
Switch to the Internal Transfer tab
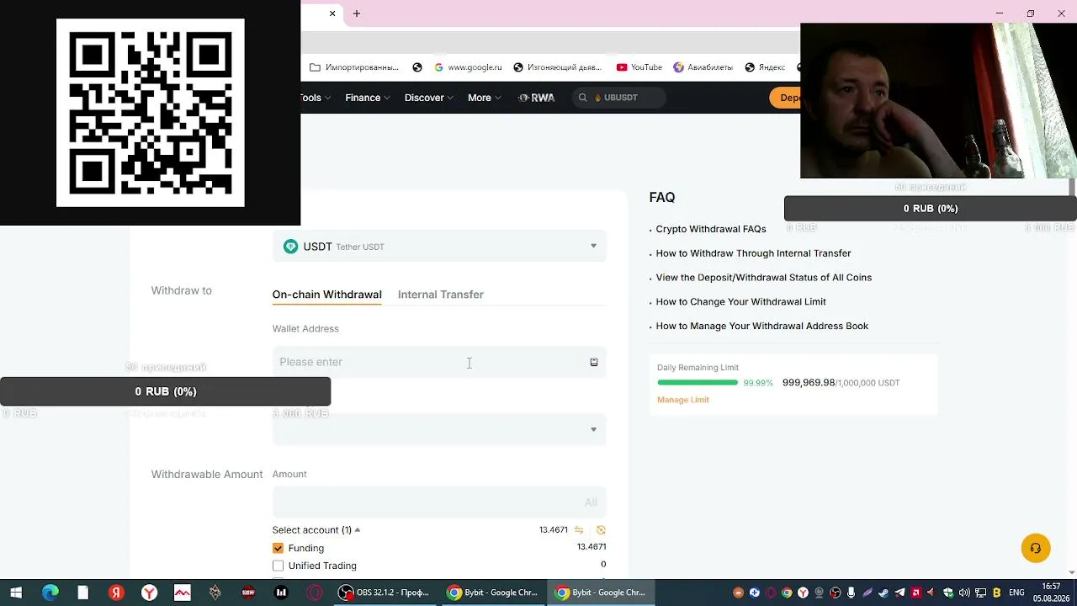pyautogui.click(x=441, y=295)
